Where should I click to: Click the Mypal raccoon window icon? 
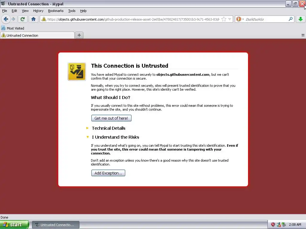[x=3, y=4]
